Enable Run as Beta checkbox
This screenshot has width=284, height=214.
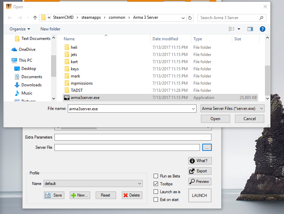click(156, 176)
